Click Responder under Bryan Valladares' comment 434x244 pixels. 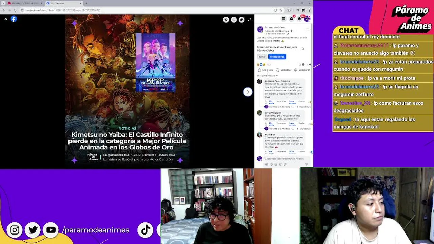click(281, 123)
